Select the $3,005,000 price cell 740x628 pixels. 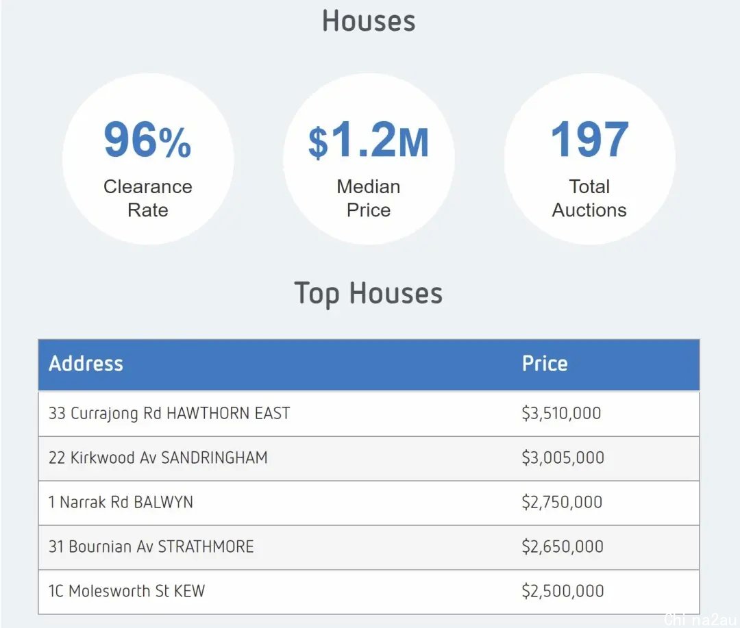(x=563, y=457)
